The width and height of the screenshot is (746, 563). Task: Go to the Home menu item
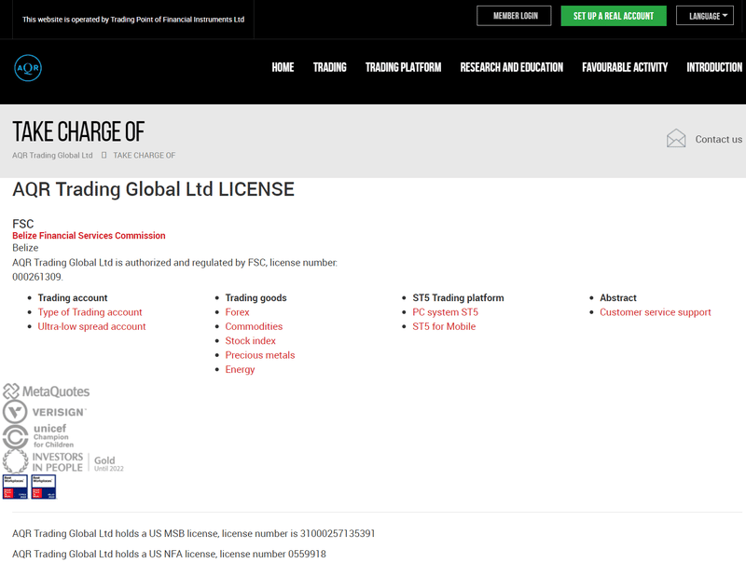(283, 67)
